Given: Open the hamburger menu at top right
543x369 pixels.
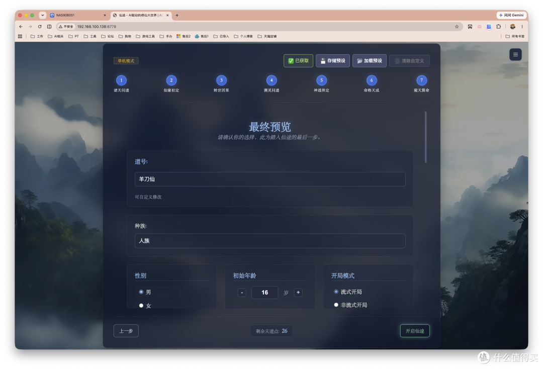Looking at the screenshot, I should (515, 54).
